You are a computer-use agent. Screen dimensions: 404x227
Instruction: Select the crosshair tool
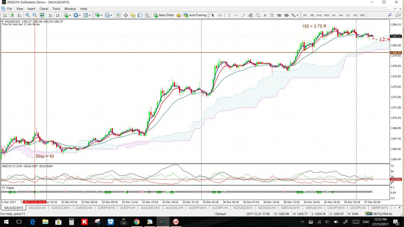[x=220, y=15]
